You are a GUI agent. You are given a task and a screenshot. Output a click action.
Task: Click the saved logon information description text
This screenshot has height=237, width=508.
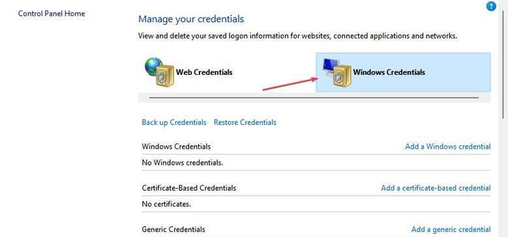pyautogui.click(x=298, y=36)
